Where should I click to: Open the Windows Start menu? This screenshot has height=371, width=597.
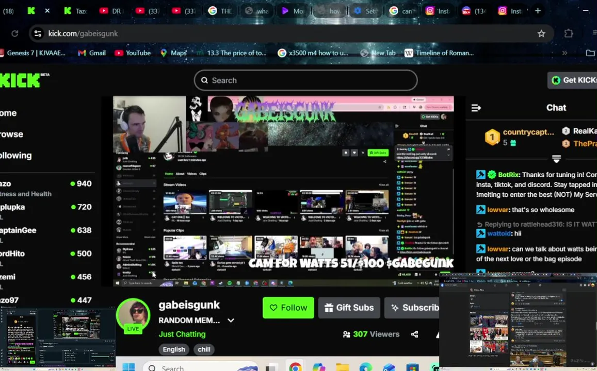pyautogui.click(x=128, y=367)
